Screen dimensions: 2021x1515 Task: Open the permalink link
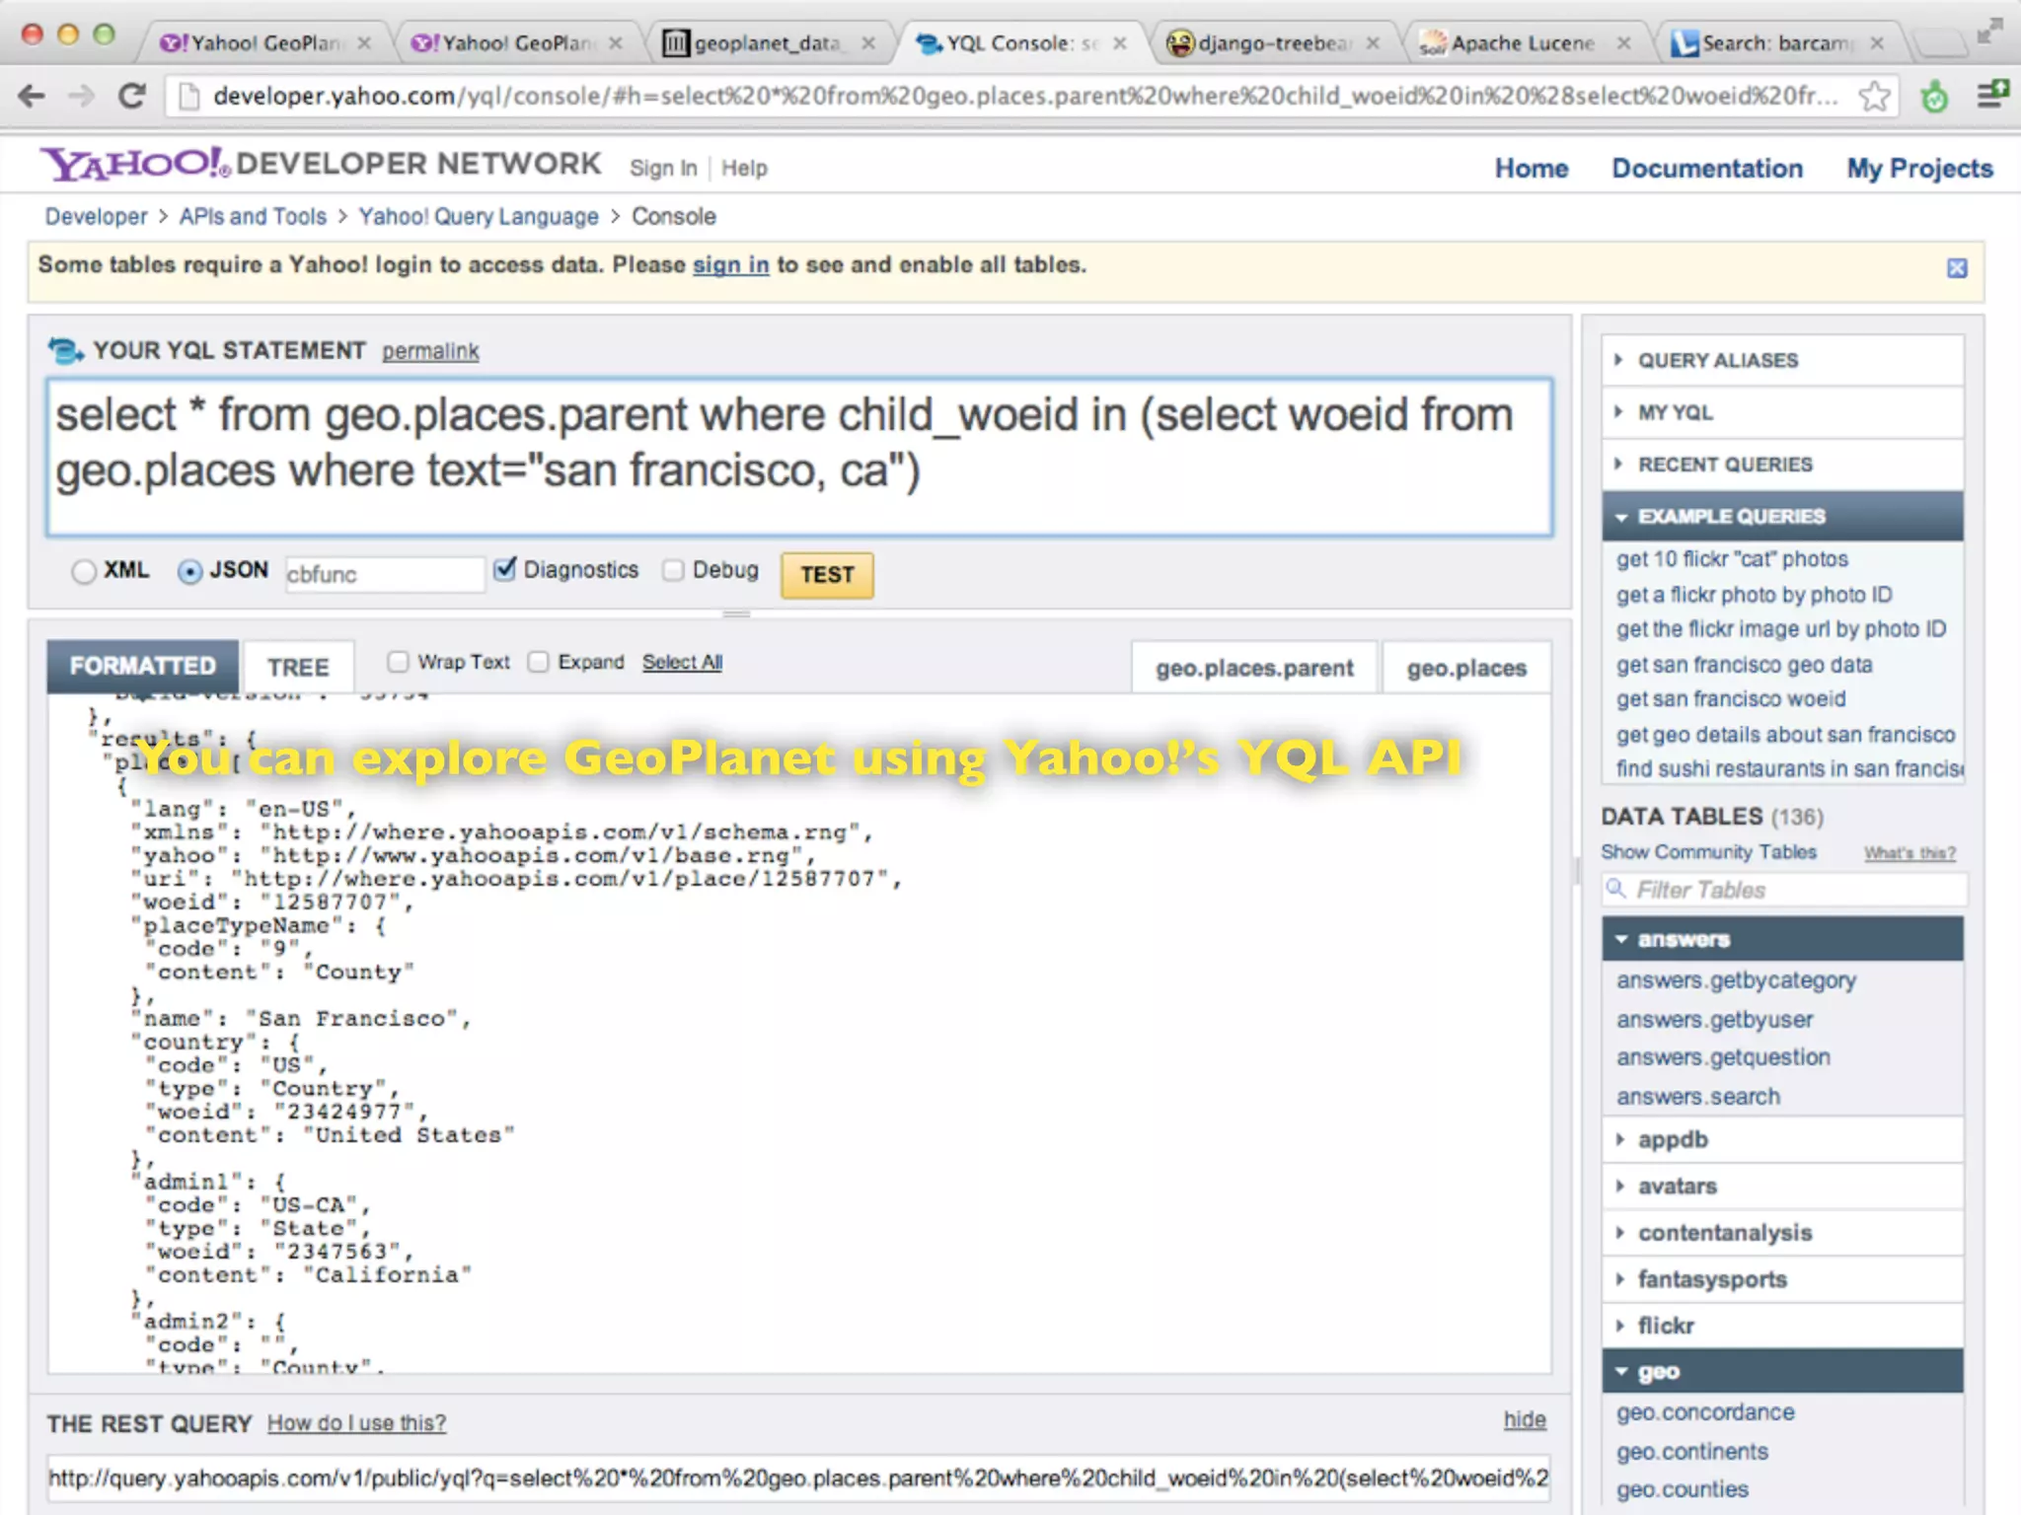coord(430,351)
